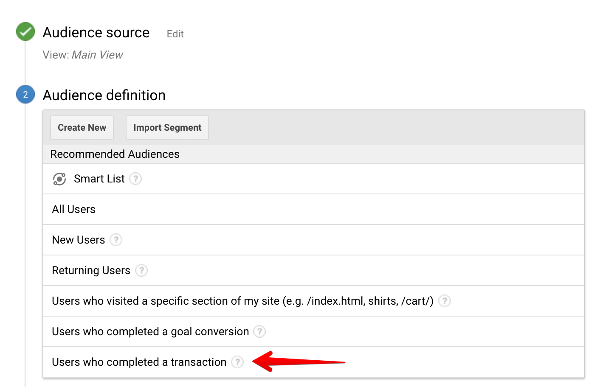Select the Smart List audience
Screen dimensions: 614x387
[99, 179]
